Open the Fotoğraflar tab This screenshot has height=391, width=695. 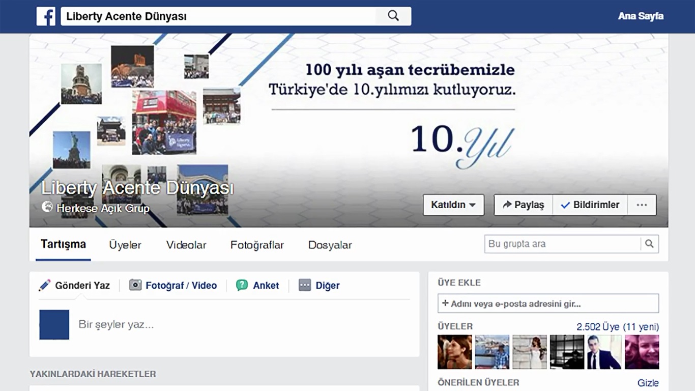(257, 245)
